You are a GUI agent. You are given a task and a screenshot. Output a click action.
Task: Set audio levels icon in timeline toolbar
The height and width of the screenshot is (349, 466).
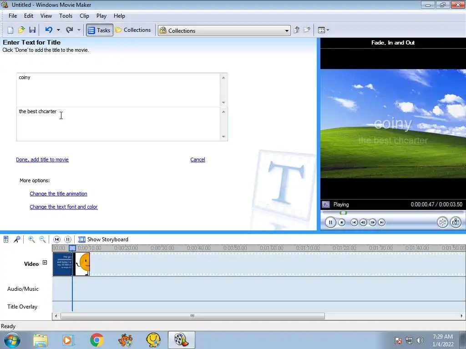(x=6, y=239)
